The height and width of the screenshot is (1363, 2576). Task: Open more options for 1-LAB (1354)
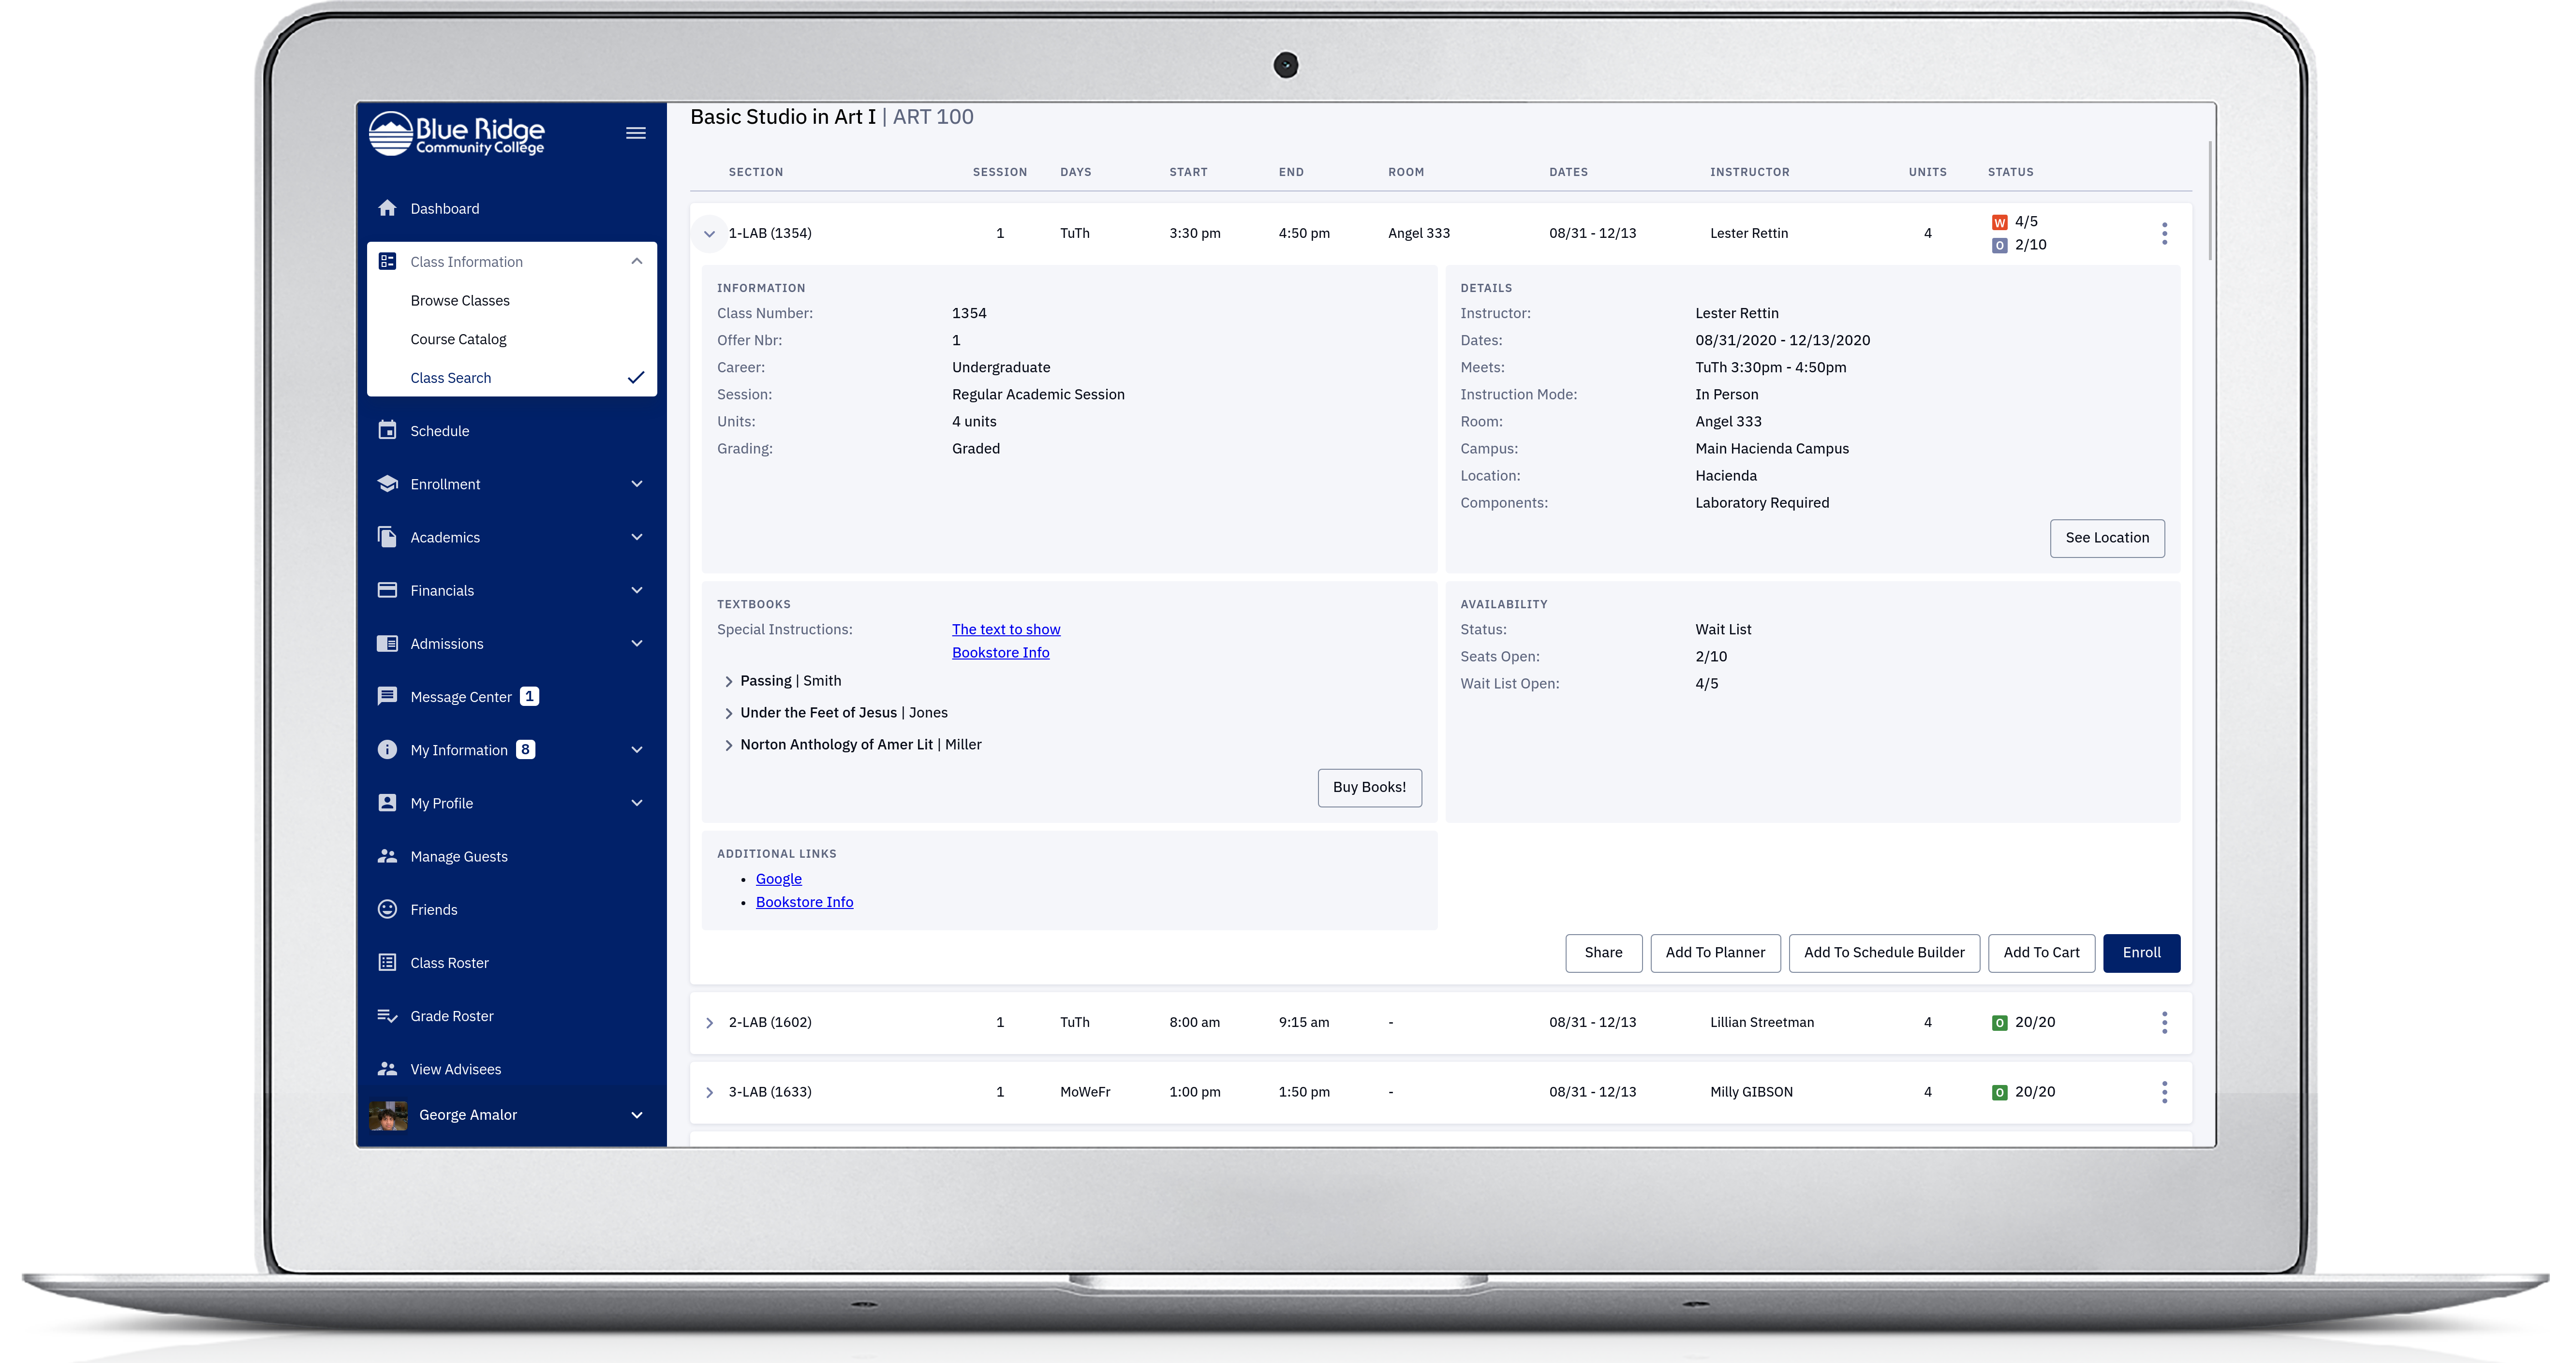tap(2164, 233)
